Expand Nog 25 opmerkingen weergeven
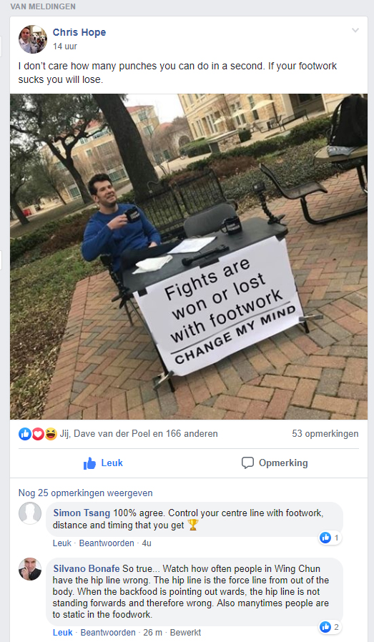The image size is (374, 642). click(85, 493)
